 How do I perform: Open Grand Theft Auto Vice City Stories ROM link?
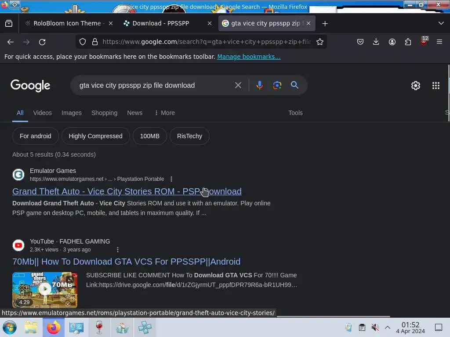[127, 191]
